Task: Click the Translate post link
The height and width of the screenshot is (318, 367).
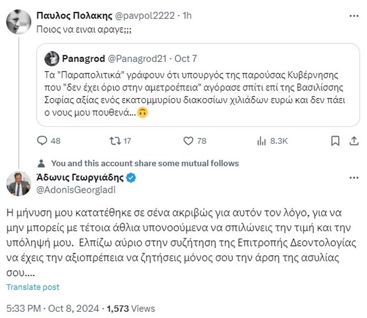Action: (33, 287)
